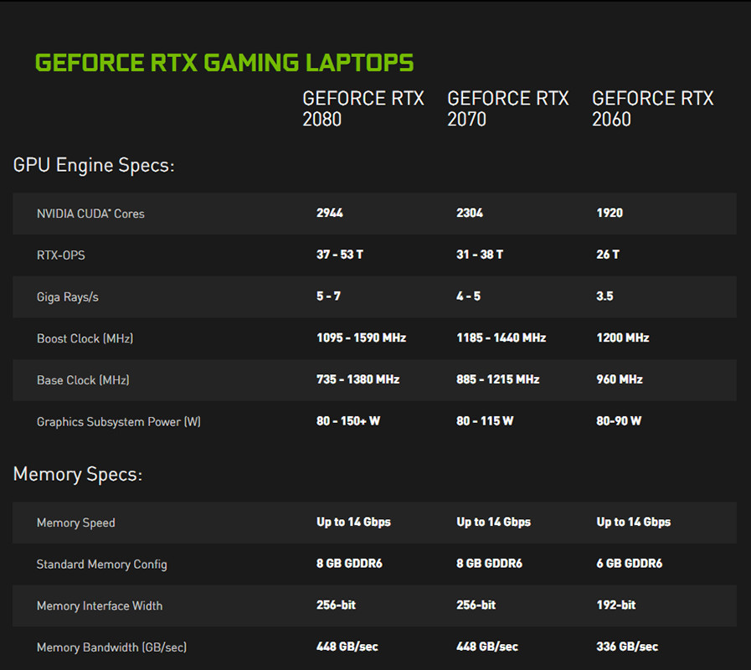Select the GeForce RTX 2060 column header
The width and height of the screenshot is (751, 670).
tap(652, 109)
